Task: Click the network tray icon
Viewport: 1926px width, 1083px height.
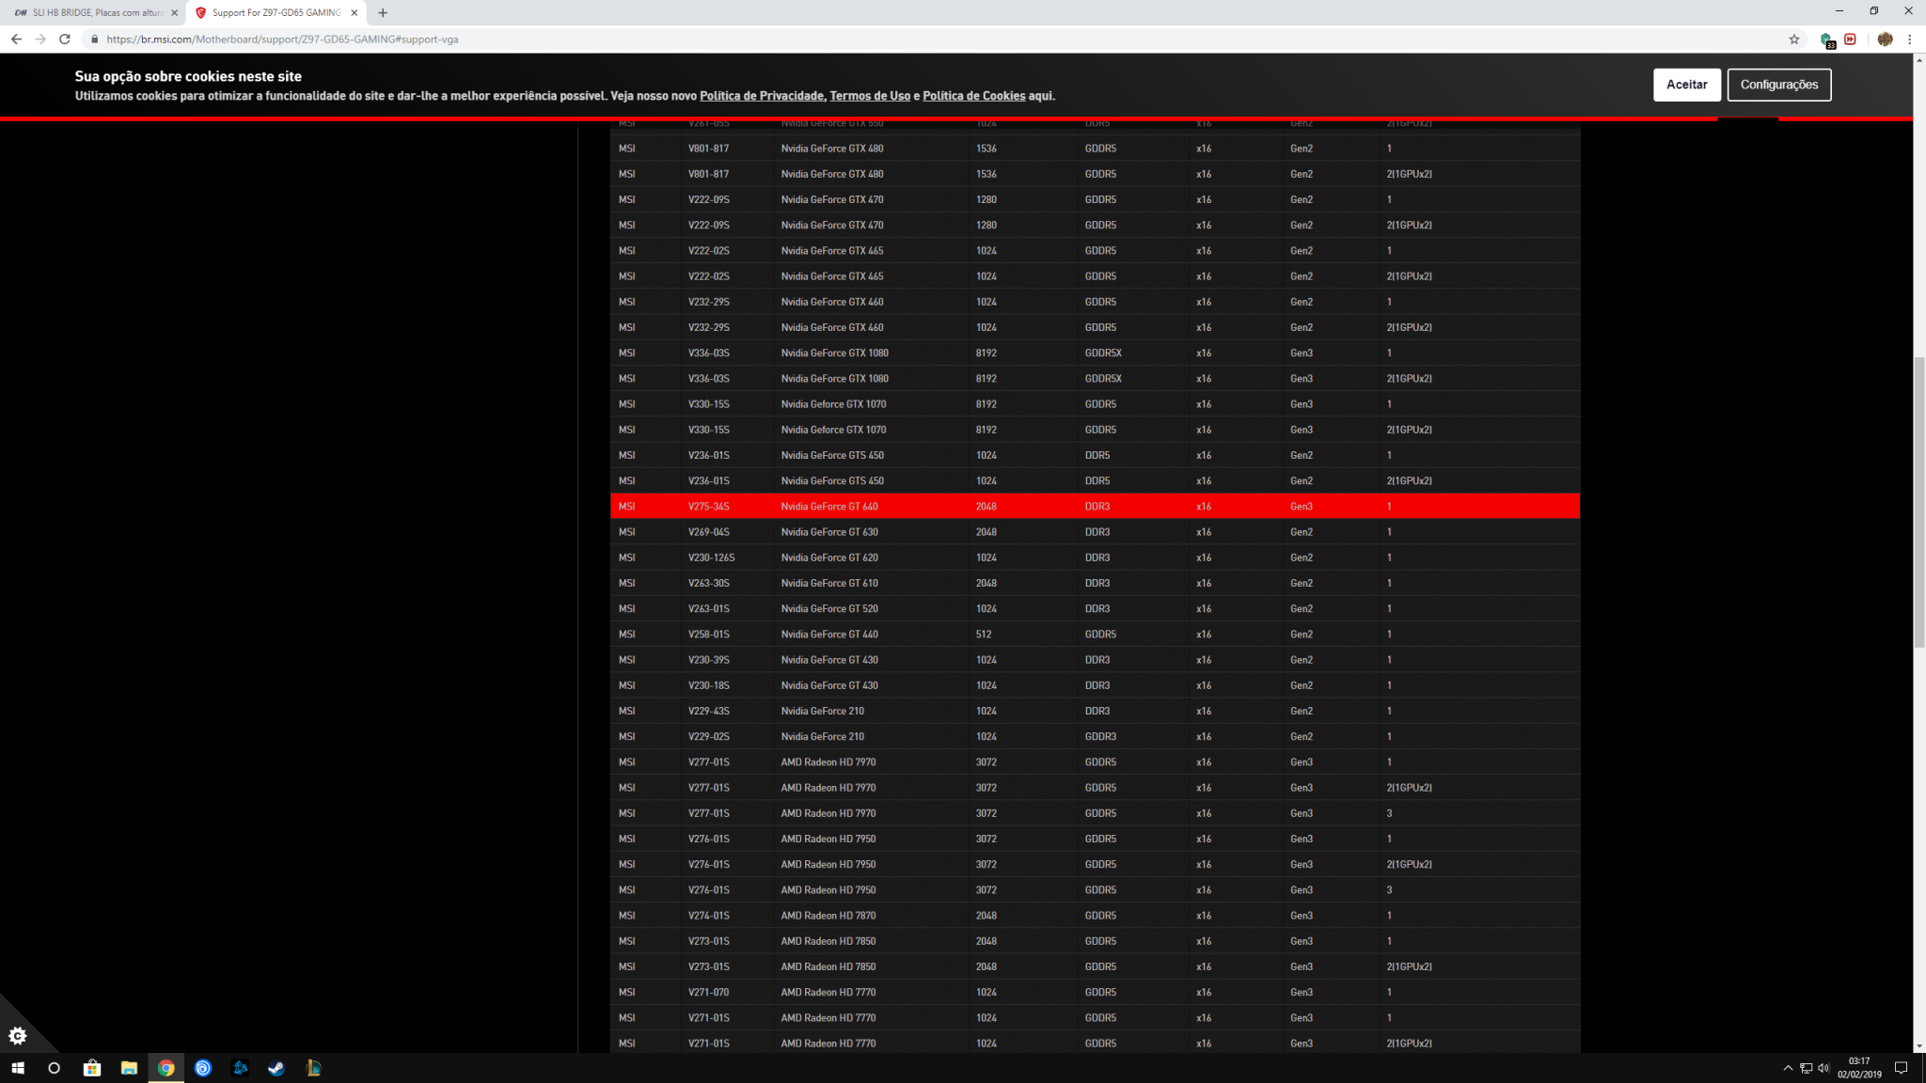Action: pos(1806,1068)
